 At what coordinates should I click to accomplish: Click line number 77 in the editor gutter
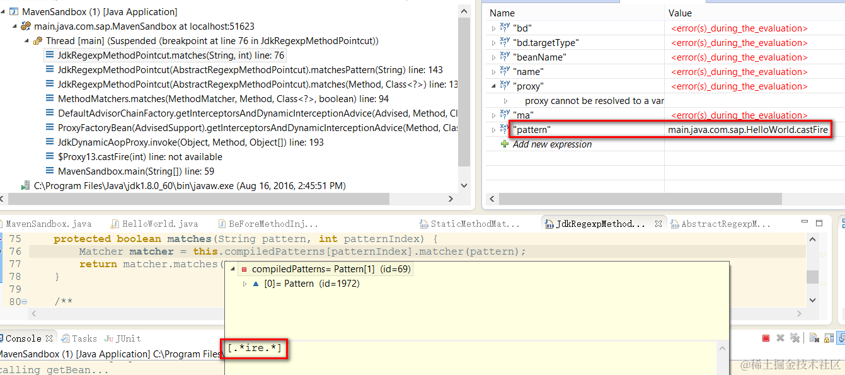14,264
